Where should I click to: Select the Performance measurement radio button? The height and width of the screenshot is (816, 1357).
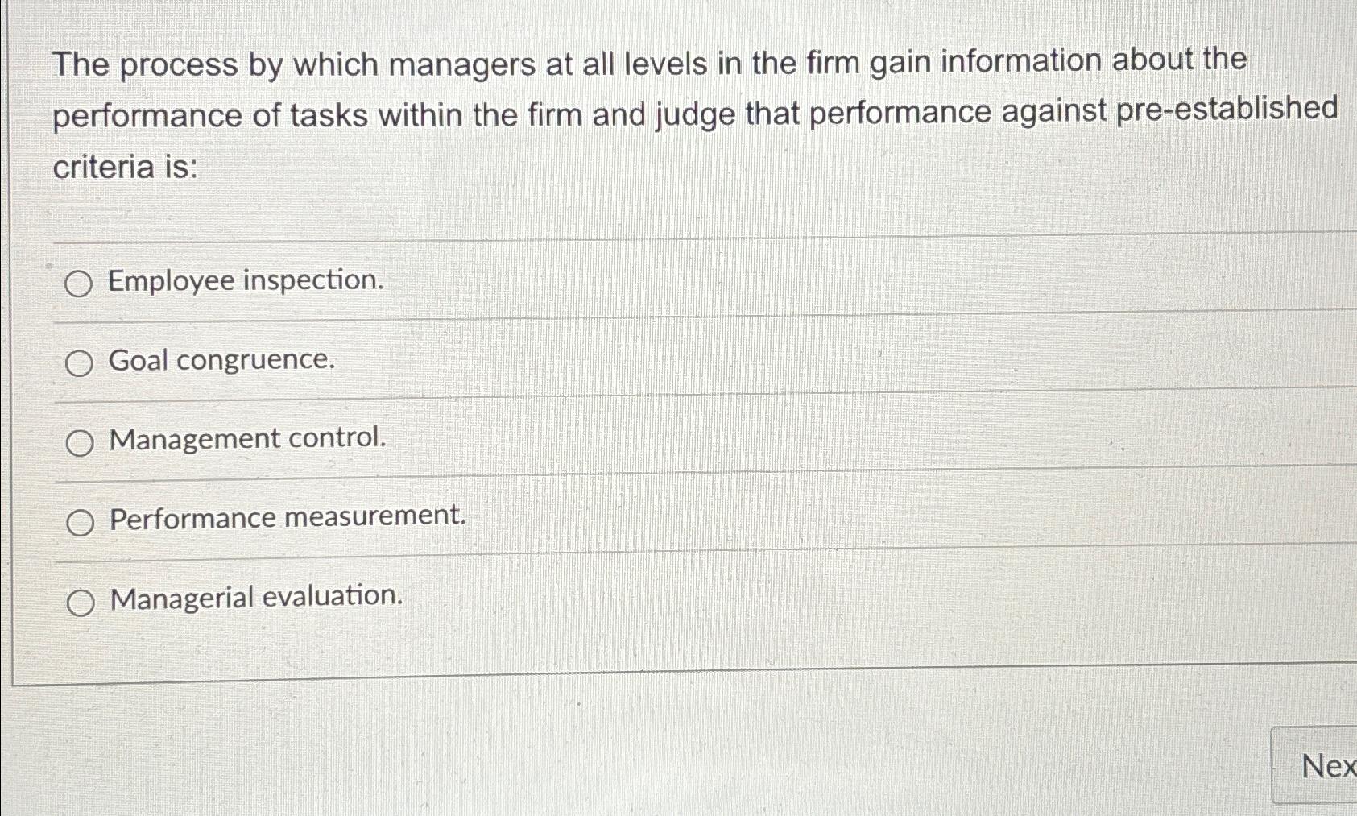pos(80,522)
